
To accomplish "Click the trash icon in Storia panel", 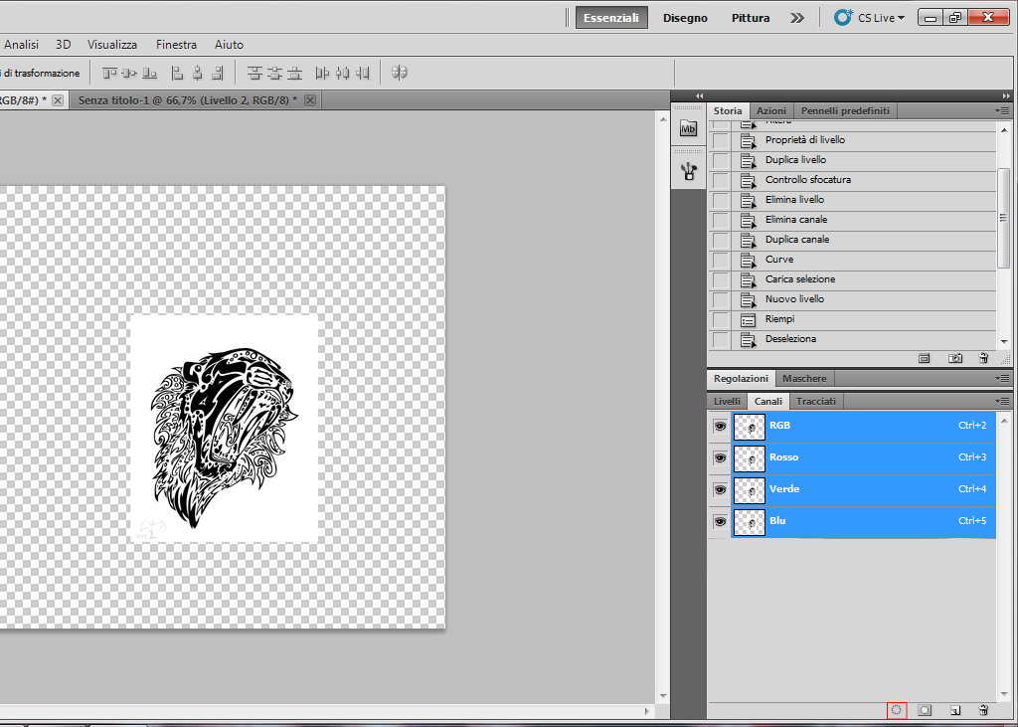I will [x=983, y=358].
